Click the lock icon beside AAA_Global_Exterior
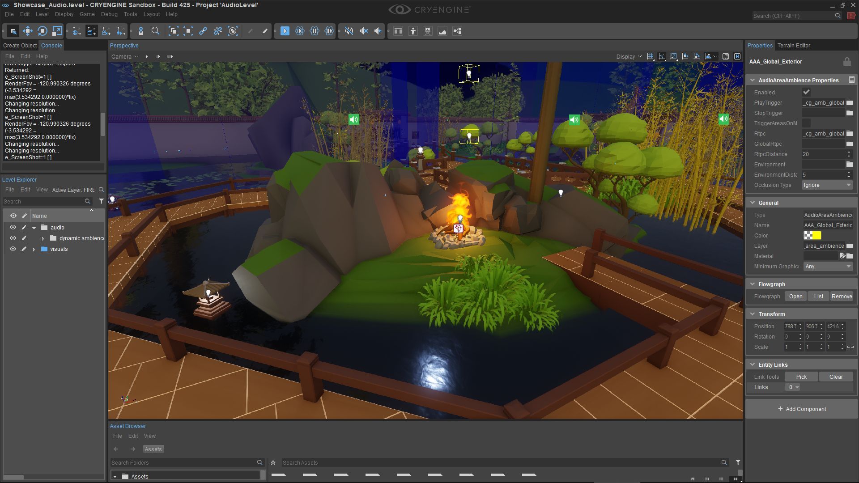859x483 pixels. tap(847, 62)
